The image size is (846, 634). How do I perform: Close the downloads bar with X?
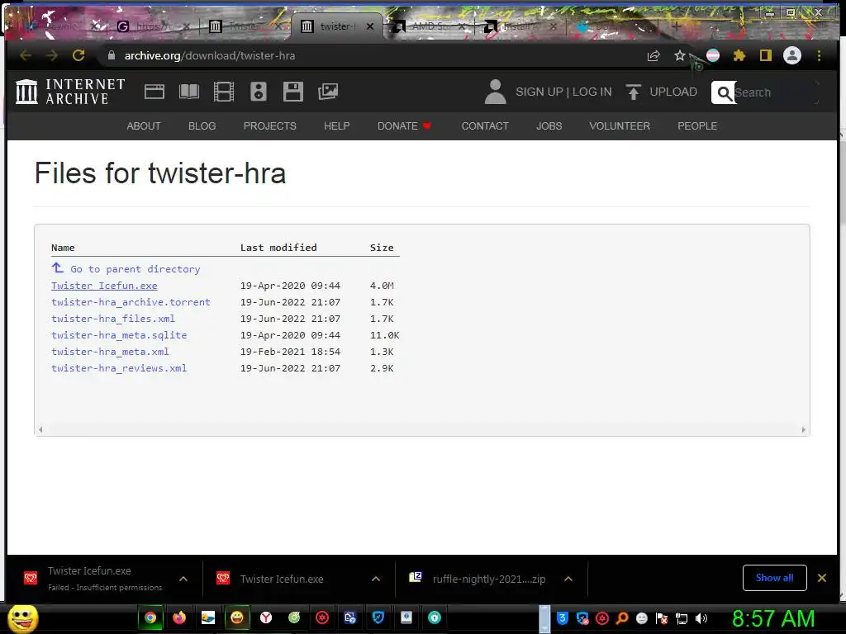tap(822, 578)
